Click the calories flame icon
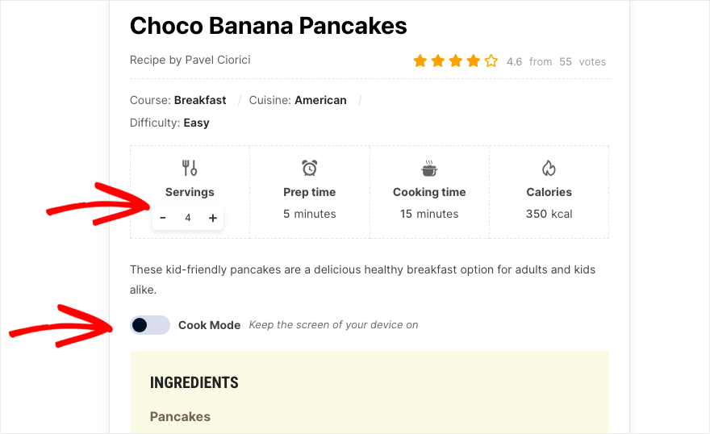Image resolution: width=710 pixels, height=434 pixels. tap(549, 168)
